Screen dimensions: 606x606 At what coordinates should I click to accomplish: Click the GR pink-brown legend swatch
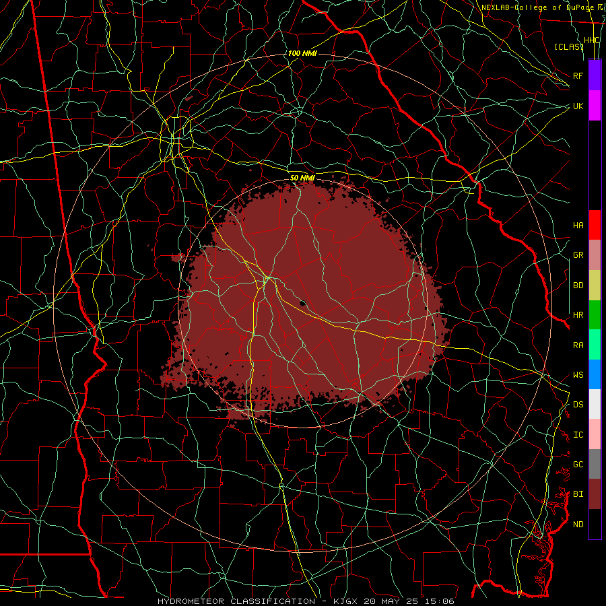pyautogui.click(x=595, y=255)
